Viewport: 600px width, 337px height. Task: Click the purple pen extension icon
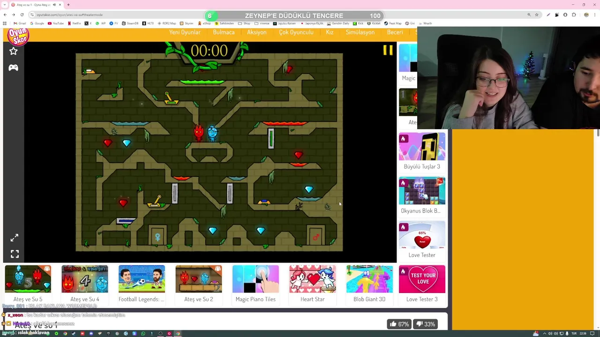pyautogui.click(x=548, y=15)
